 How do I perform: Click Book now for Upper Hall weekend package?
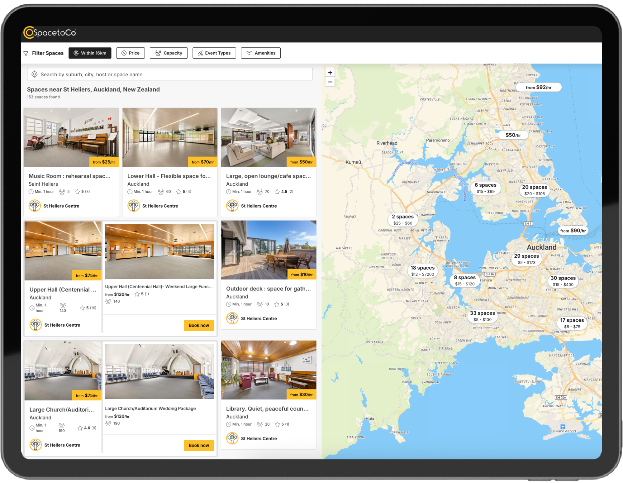point(199,325)
